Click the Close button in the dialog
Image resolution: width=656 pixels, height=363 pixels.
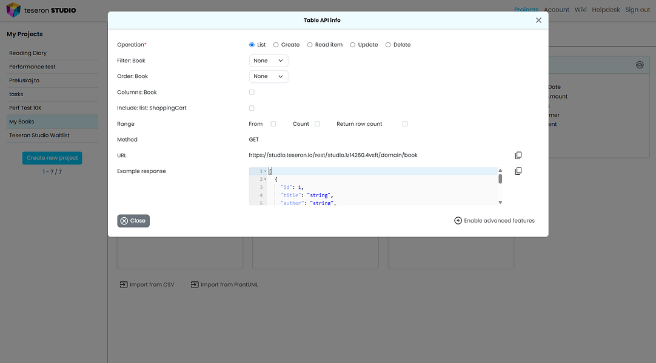click(x=133, y=221)
